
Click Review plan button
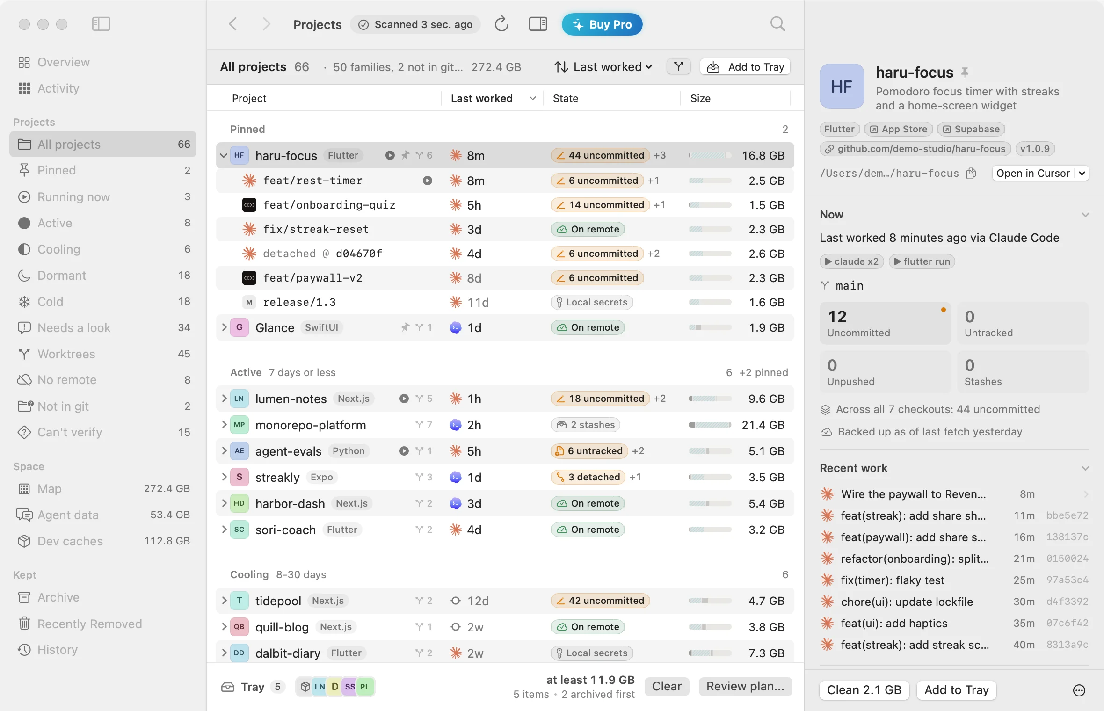point(745,686)
